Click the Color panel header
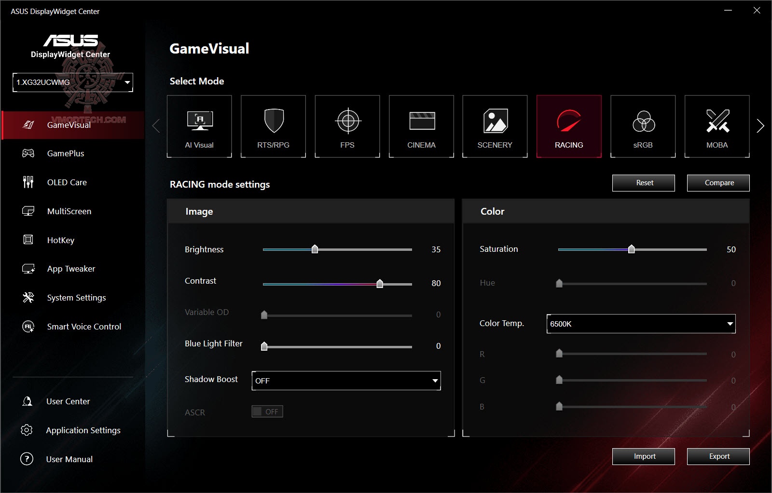The width and height of the screenshot is (772, 493). point(606,211)
